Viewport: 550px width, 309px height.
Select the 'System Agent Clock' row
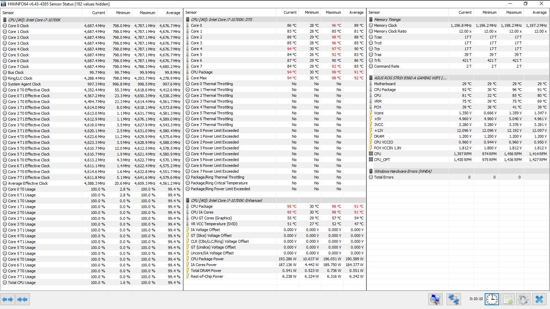tap(92, 84)
